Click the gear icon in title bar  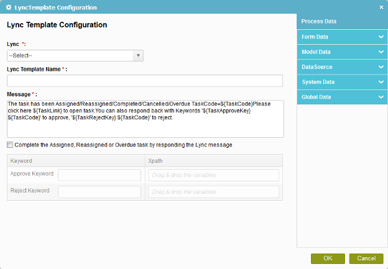coord(9,7)
